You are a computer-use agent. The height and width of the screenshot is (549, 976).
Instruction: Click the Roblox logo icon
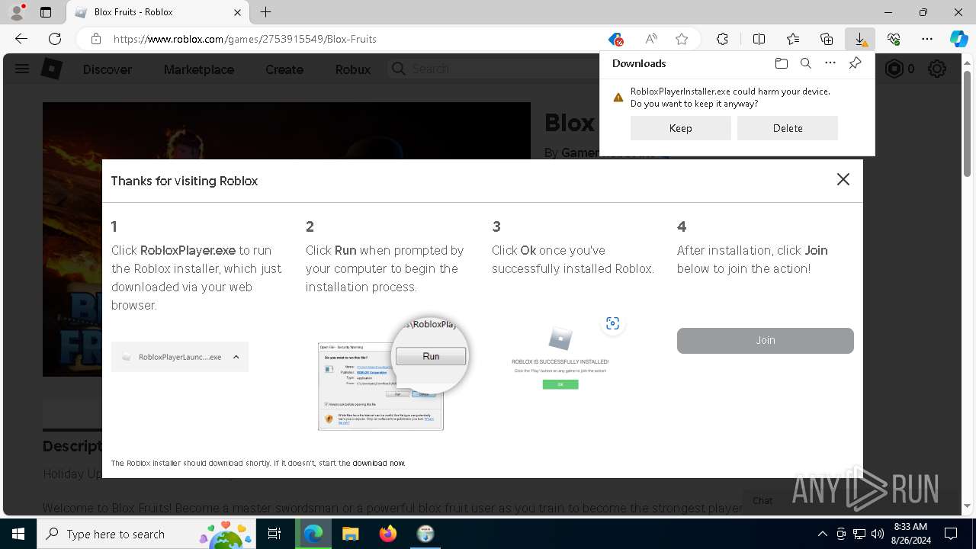51,69
